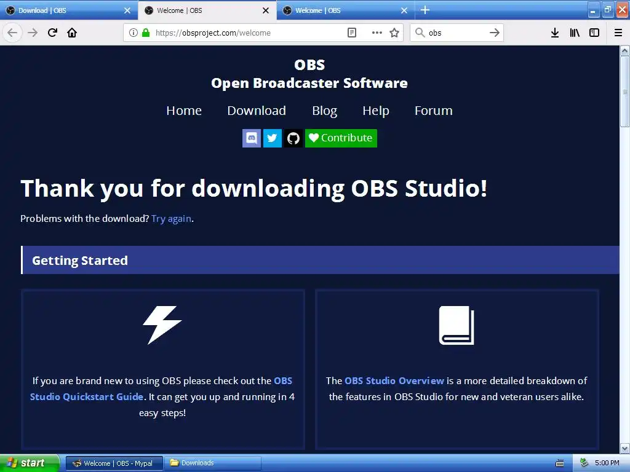Click the search magnifier icon
Image resolution: width=630 pixels, height=472 pixels.
(x=420, y=33)
